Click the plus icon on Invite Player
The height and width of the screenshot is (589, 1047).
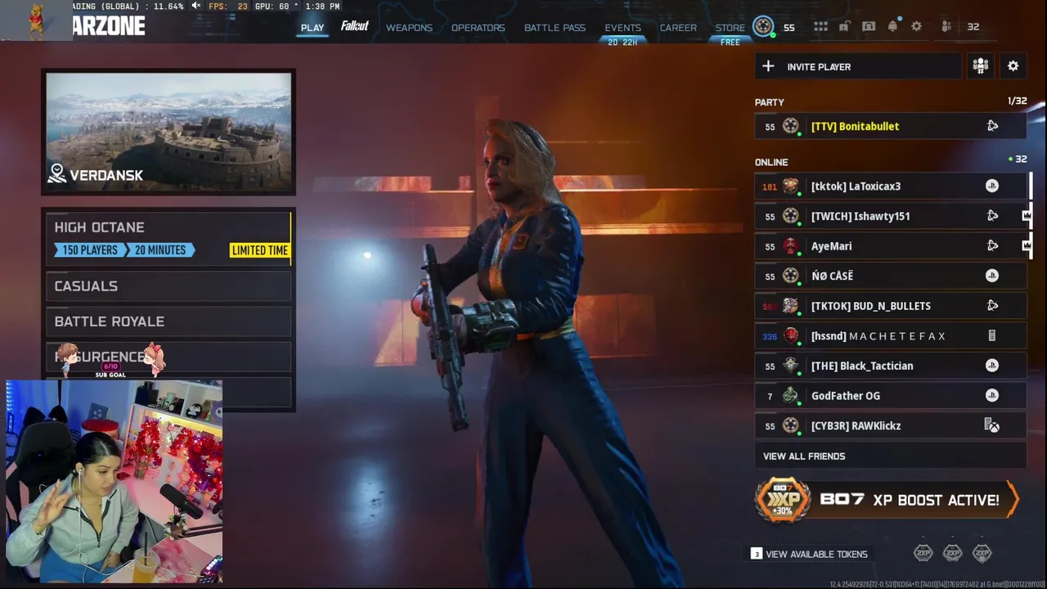[x=768, y=66]
